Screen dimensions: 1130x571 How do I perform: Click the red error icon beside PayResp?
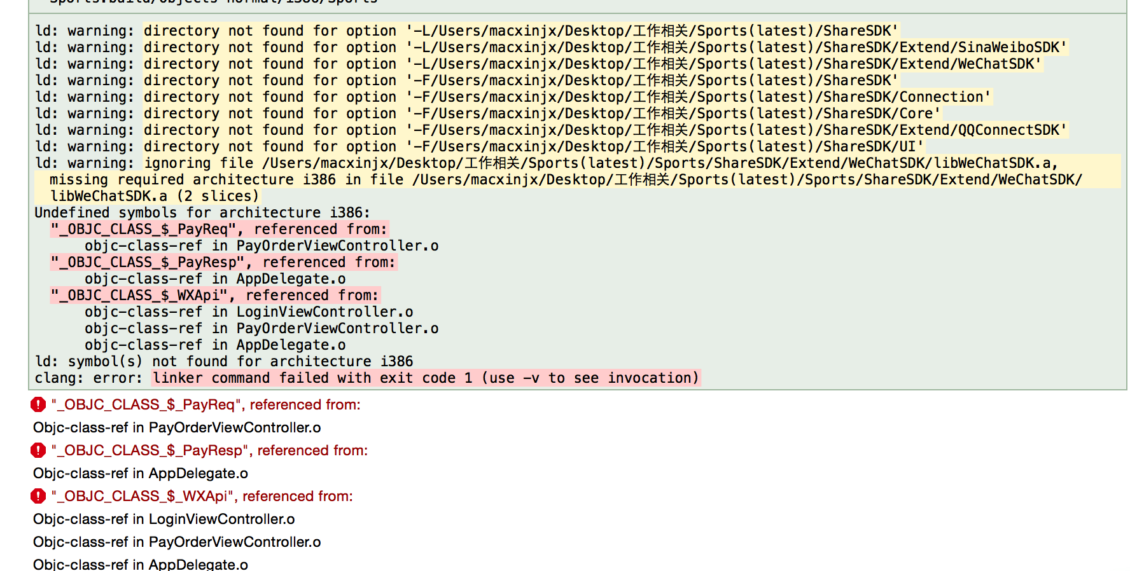click(x=38, y=450)
